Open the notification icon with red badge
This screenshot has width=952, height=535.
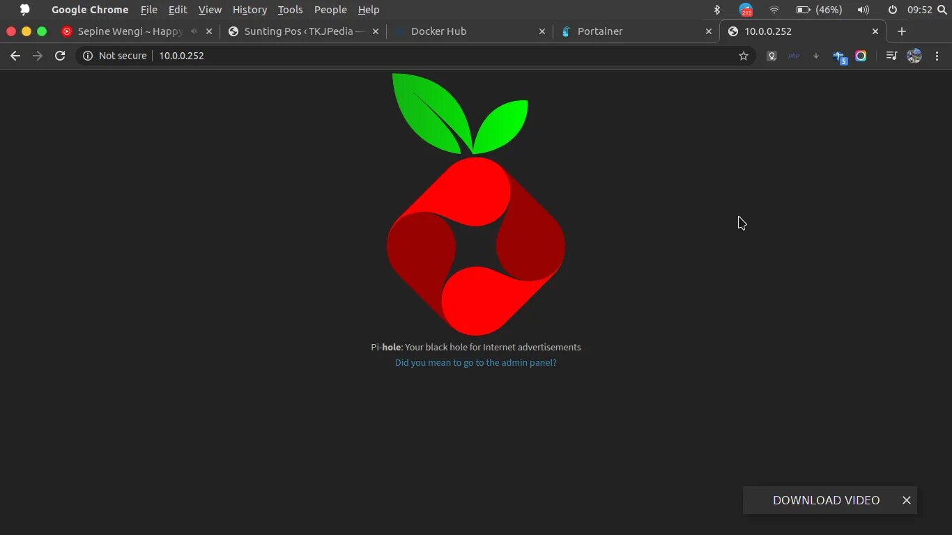pos(746,10)
